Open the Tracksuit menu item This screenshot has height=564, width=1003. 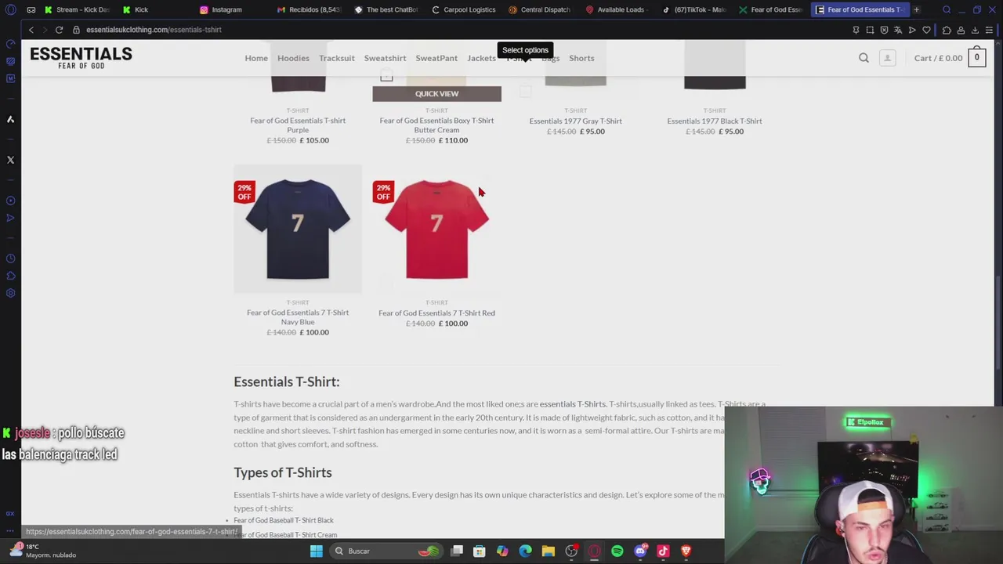point(337,58)
